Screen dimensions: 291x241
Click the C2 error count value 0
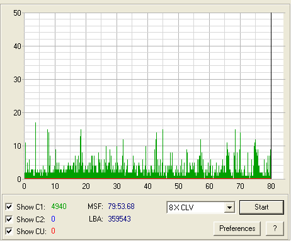pyautogui.click(x=53, y=219)
